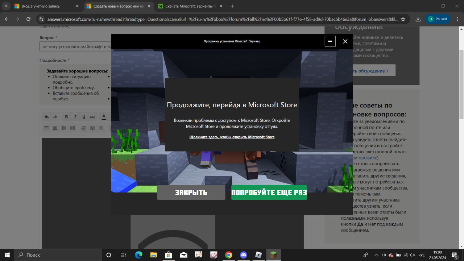The image size is (464, 261).
Task: Click the ЗАКРЫТЬ button in installer
Action: 191,192
